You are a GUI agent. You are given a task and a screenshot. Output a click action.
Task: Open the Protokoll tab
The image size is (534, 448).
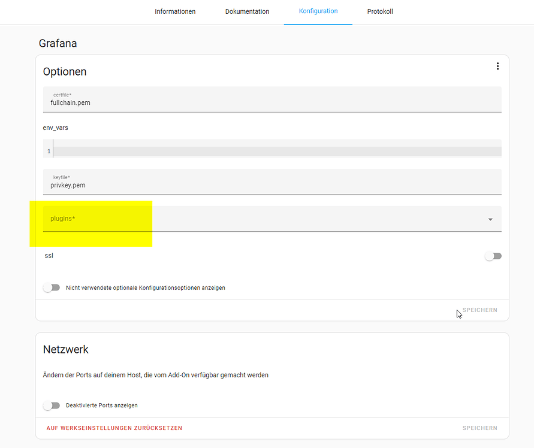(x=380, y=11)
